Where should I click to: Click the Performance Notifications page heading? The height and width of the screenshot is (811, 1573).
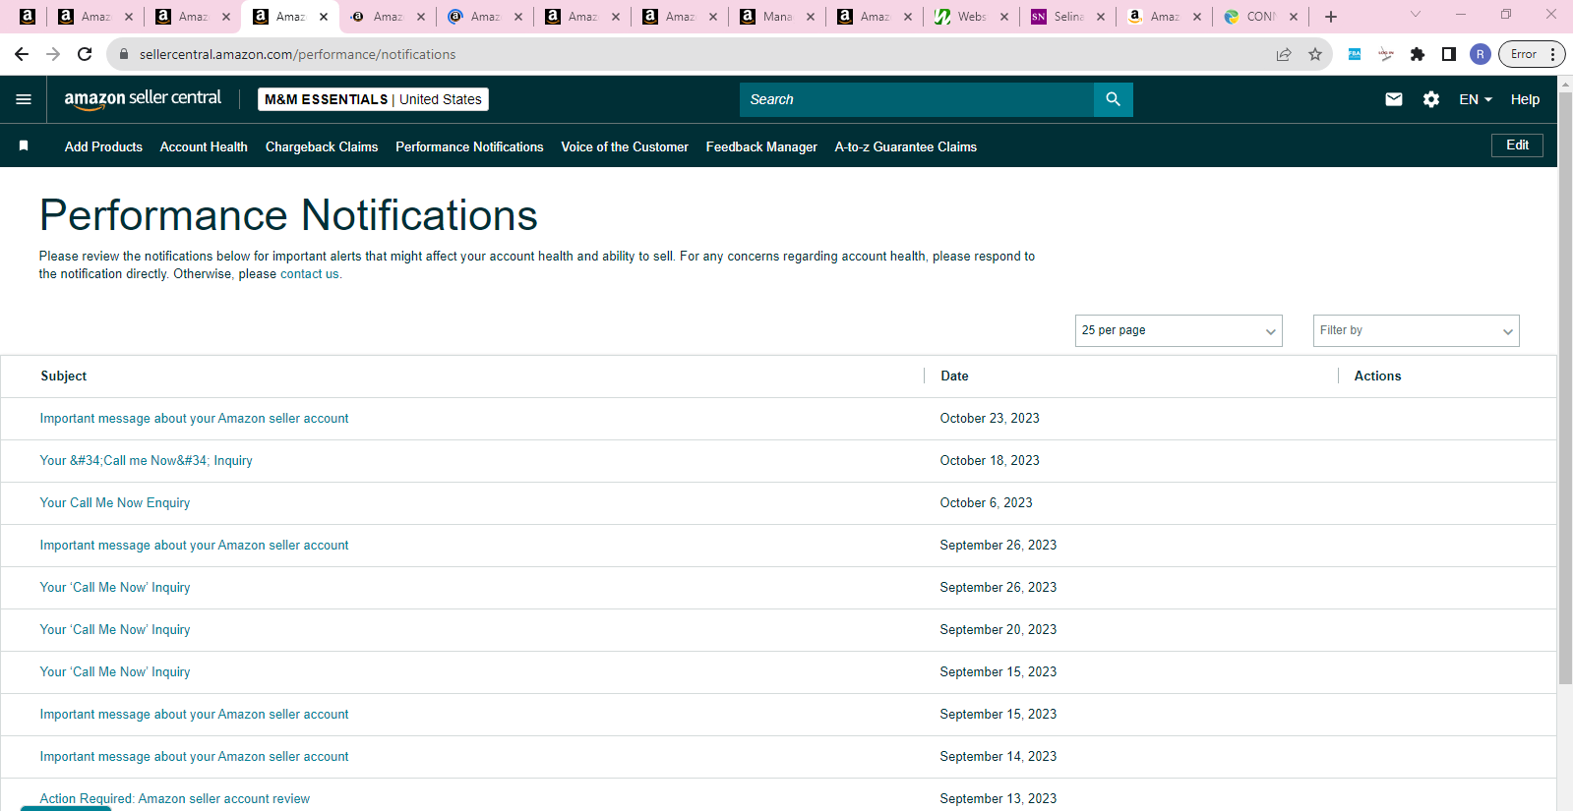288,215
